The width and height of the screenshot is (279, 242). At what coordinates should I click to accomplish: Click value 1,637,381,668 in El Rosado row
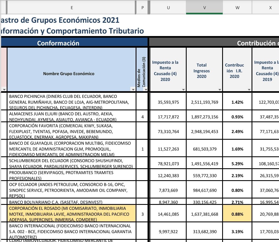point(205,214)
